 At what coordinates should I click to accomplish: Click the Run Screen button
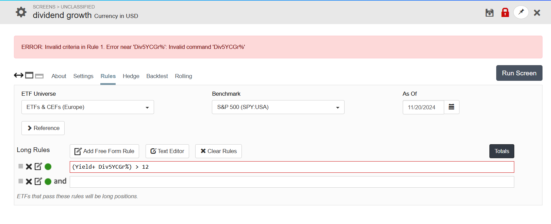[x=519, y=73]
